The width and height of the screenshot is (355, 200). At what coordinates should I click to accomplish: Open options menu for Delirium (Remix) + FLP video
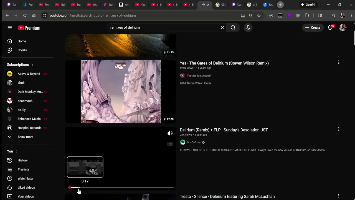tap(339, 129)
